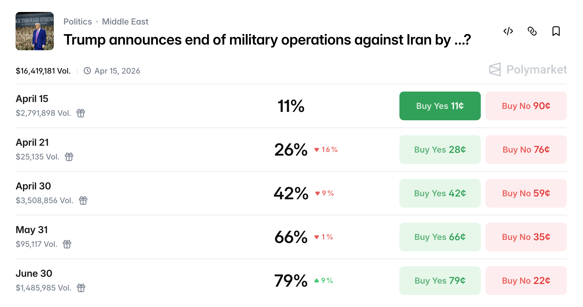Click the gift icon next to April 30 volume
Viewport: 583px width, 307px height.
coord(83,201)
